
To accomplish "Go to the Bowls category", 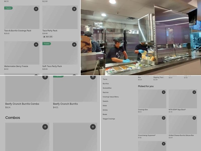I will pos(105,114).
